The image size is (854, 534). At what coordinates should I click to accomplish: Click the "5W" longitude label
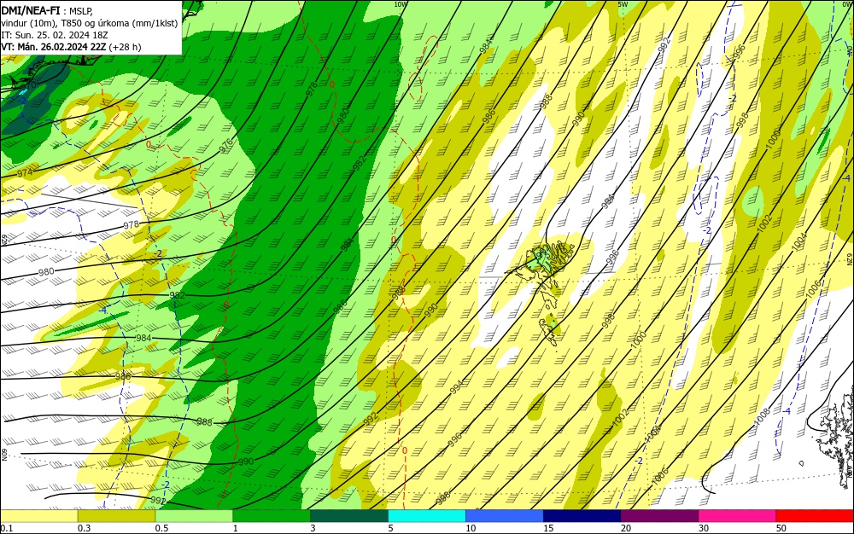(623, 3)
